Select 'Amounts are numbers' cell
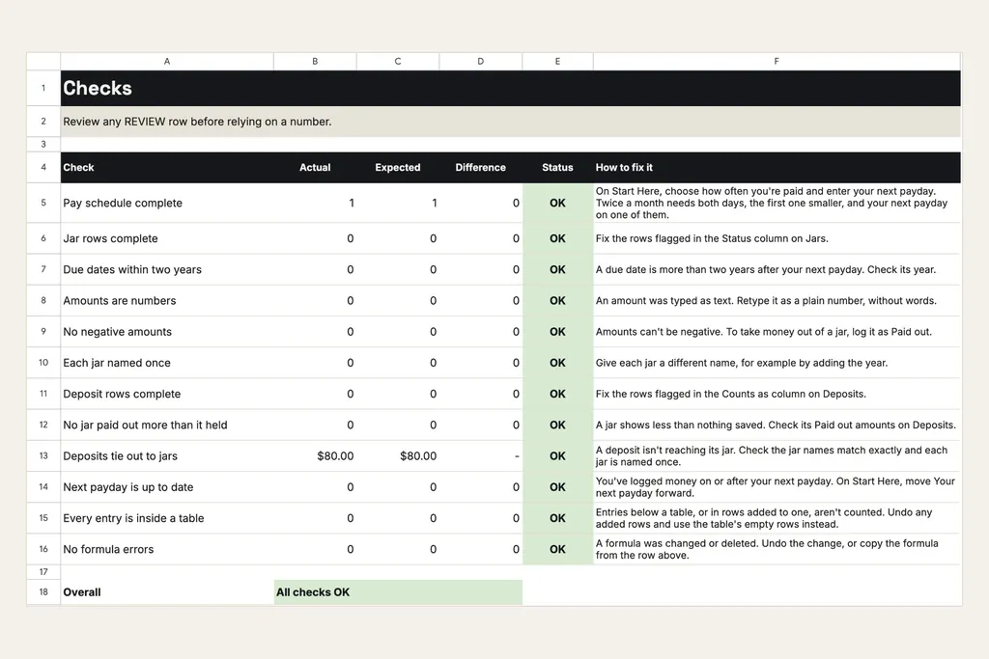This screenshot has width=989, height=659. click(x=167, y=300)
